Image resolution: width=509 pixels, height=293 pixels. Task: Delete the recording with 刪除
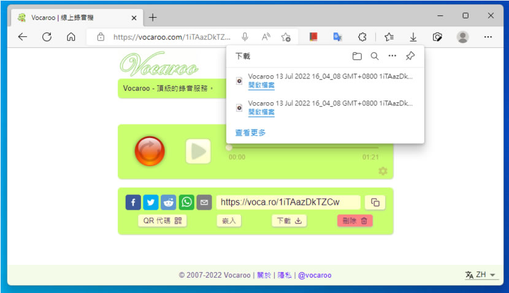click(x=355, y=221)
